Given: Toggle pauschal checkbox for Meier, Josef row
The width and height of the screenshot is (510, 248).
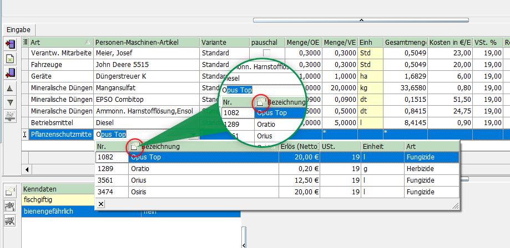Looking at the screenshot, I should click(x=267, y=53).
